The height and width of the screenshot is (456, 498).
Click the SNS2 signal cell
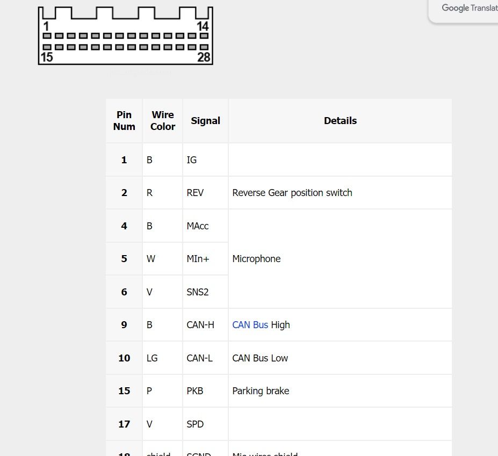click(206, 292)
